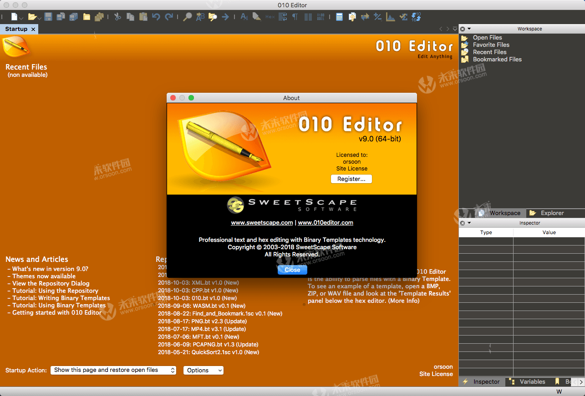Close the Workspace panel
The height and width of the screenshot is (396, 585).
[463, 29]
